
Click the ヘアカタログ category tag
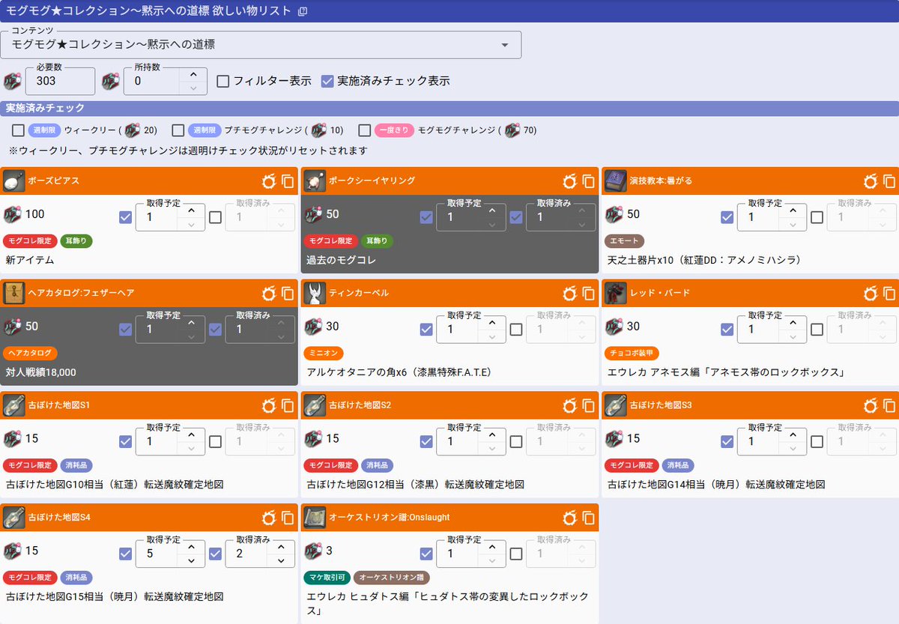[31, 353]
